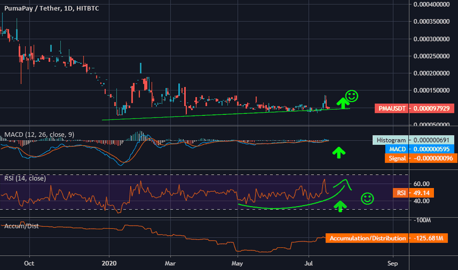This screenshot has width=458, height=270.
Task: Click the PumaPay / Tether chart title
Action: coord(52,8)
